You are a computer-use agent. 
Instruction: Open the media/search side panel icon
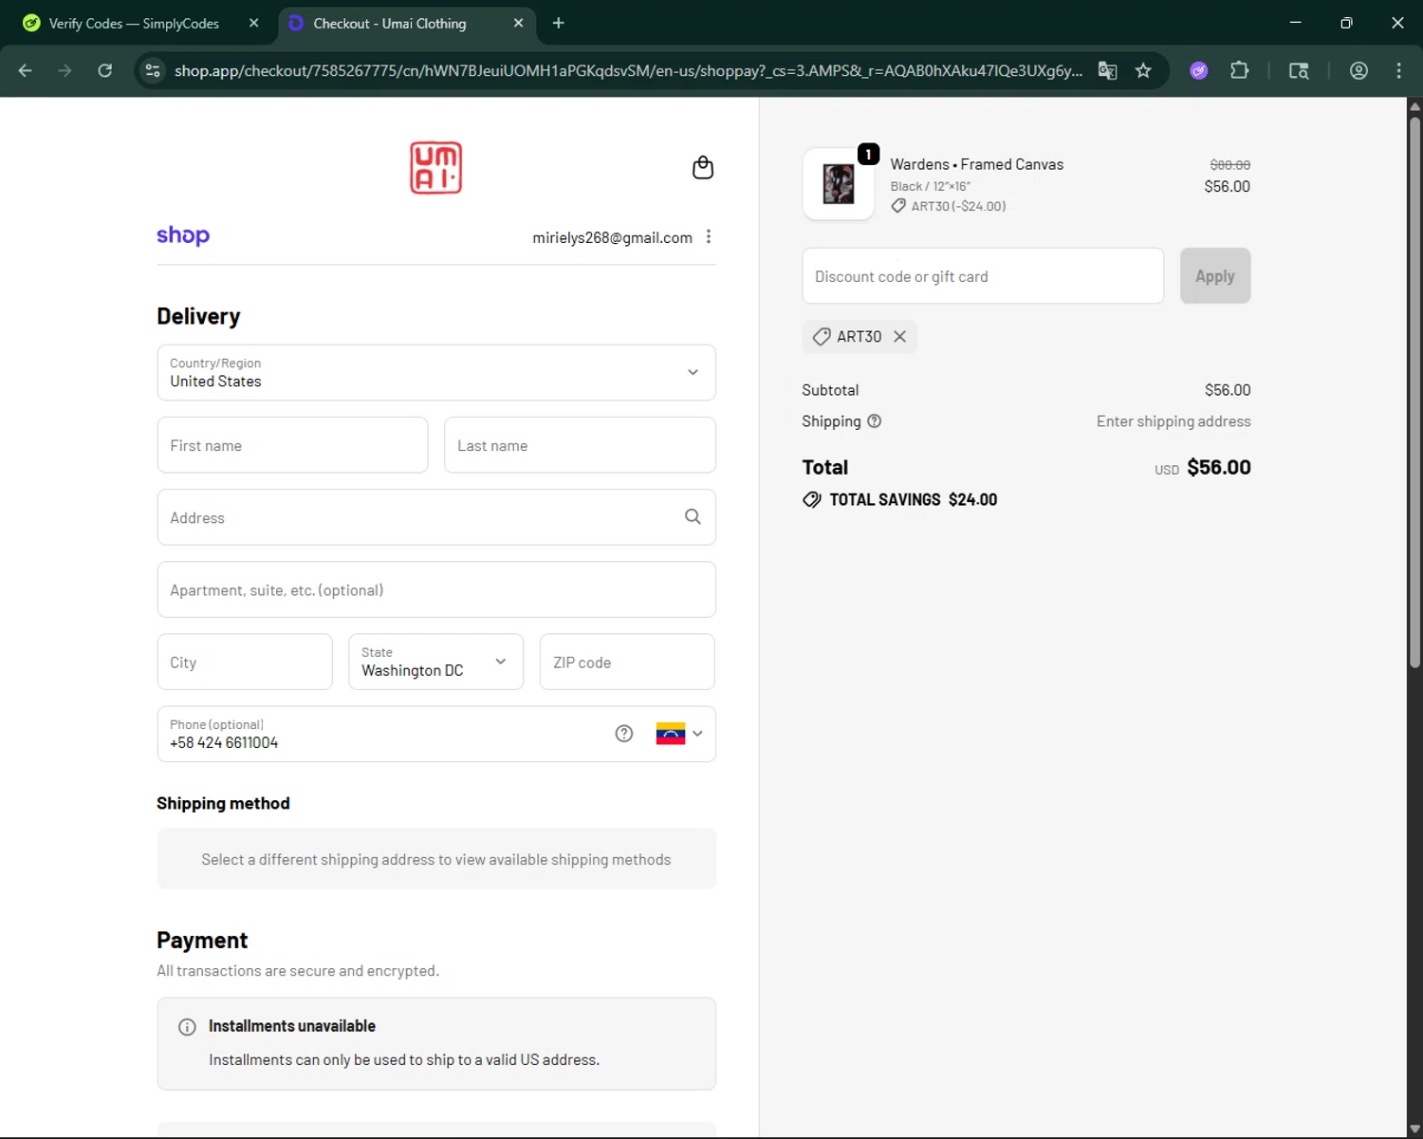[x=1299, y=70]
